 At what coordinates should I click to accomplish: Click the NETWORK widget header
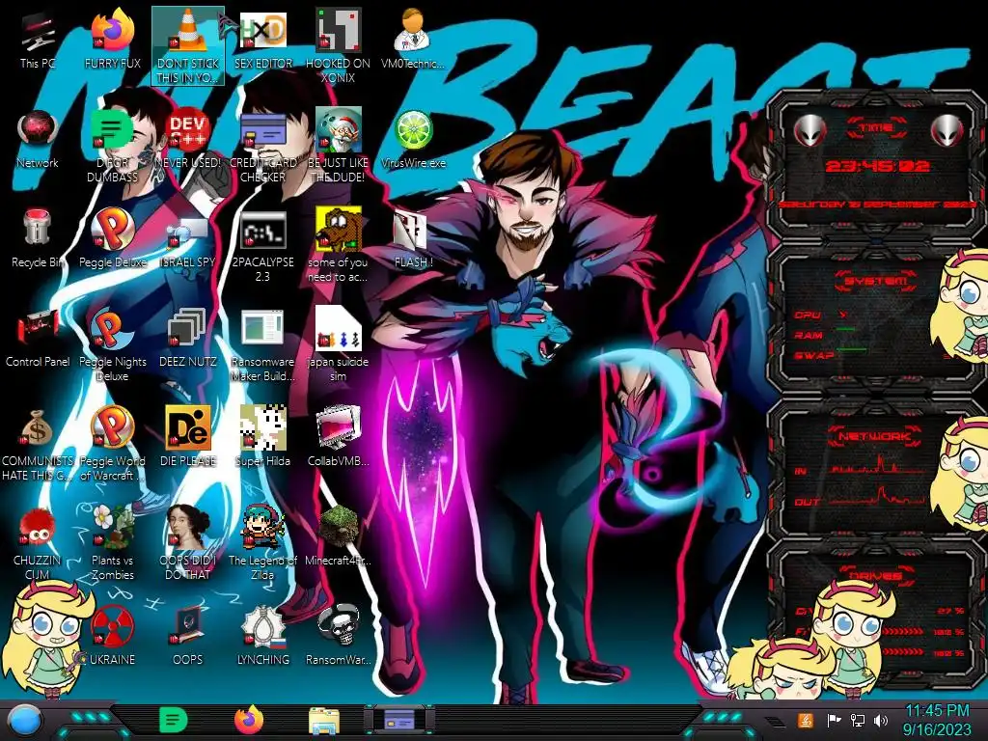tap(876, 436)
